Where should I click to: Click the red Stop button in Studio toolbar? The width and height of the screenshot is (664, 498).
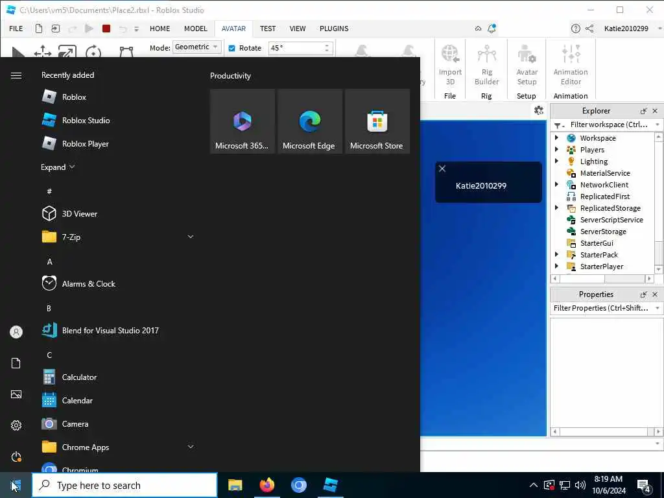(x=106, y=29)
